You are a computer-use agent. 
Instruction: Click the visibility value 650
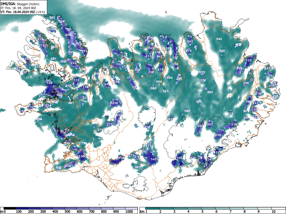coord(199,102)
